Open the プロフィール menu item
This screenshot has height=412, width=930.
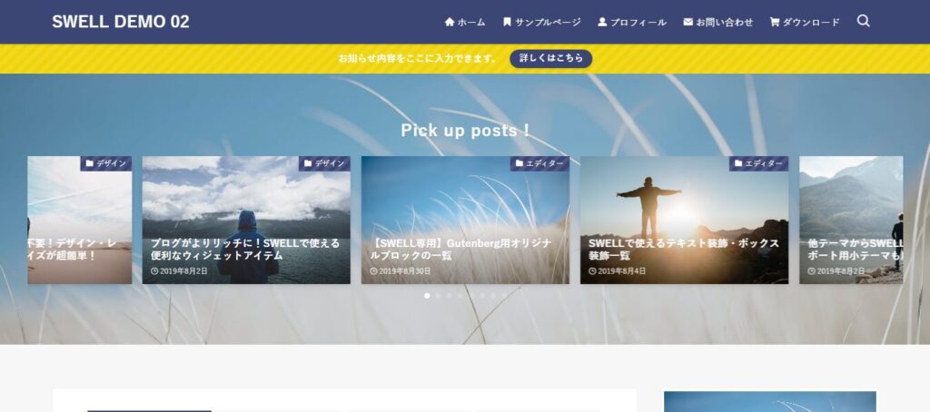[x=638, y=22]
